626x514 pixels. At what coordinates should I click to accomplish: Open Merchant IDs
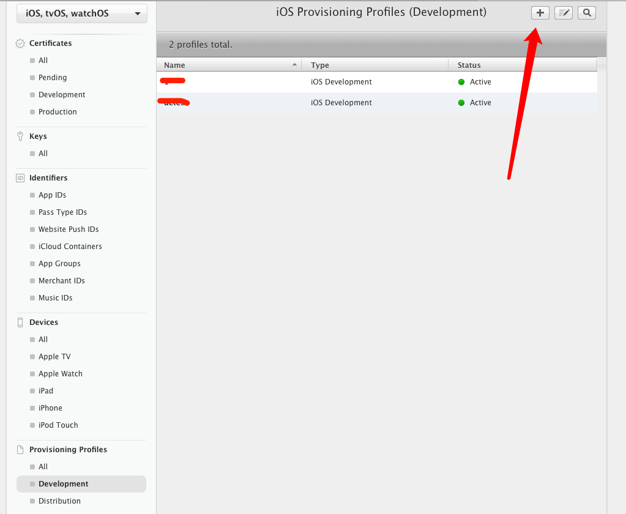pyautogui.click(x=61, y=281)
